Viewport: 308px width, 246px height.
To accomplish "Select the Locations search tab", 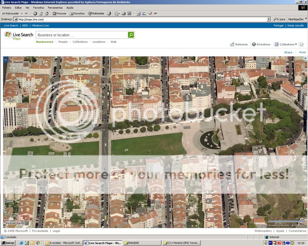I will (x=99, y=42).
